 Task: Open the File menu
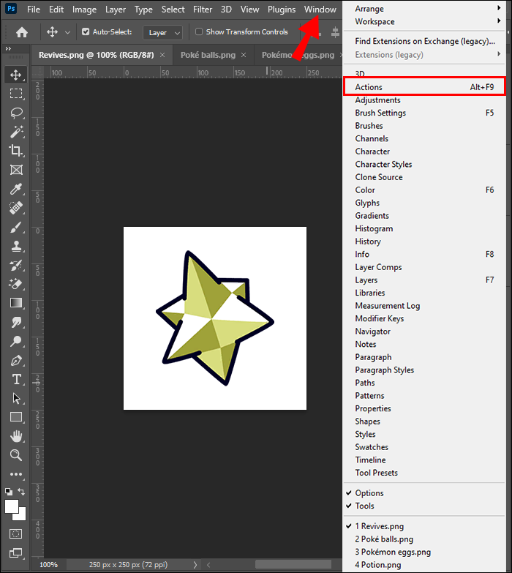[x=34, y=9]
